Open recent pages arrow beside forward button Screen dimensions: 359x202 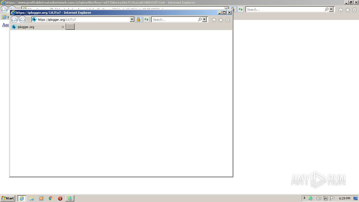click(28, 20)
